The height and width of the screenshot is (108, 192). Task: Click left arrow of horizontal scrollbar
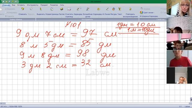click(1, 103)
